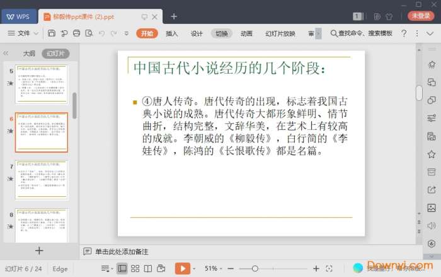Viewport: 441px width, 277px height.
Task: Click the 未登录 login button
Action: click(421, 16)
